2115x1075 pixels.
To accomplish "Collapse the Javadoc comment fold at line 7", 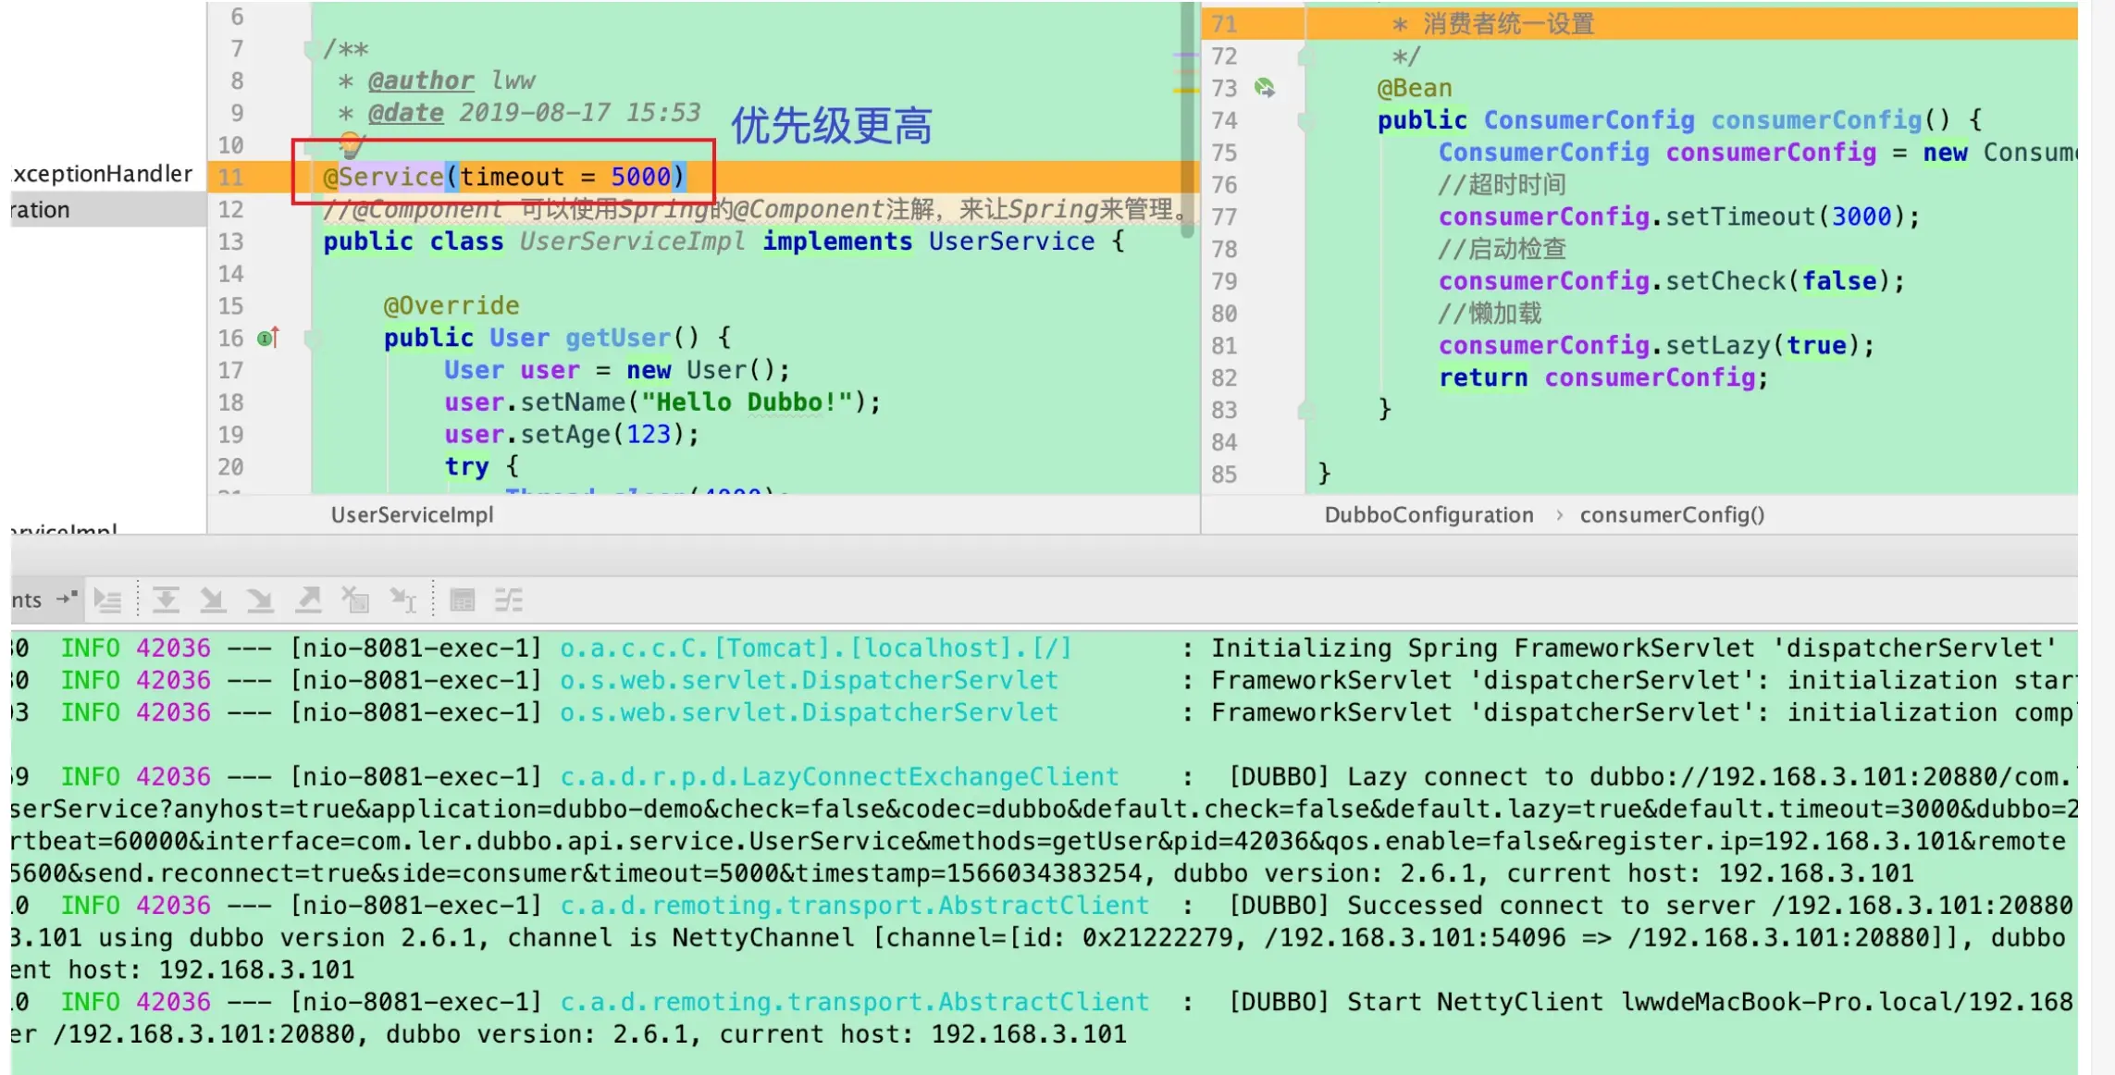I will click(x=312, y=49).
